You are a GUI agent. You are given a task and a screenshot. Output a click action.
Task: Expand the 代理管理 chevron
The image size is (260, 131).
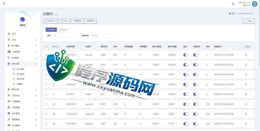click(x=36, y=52)
